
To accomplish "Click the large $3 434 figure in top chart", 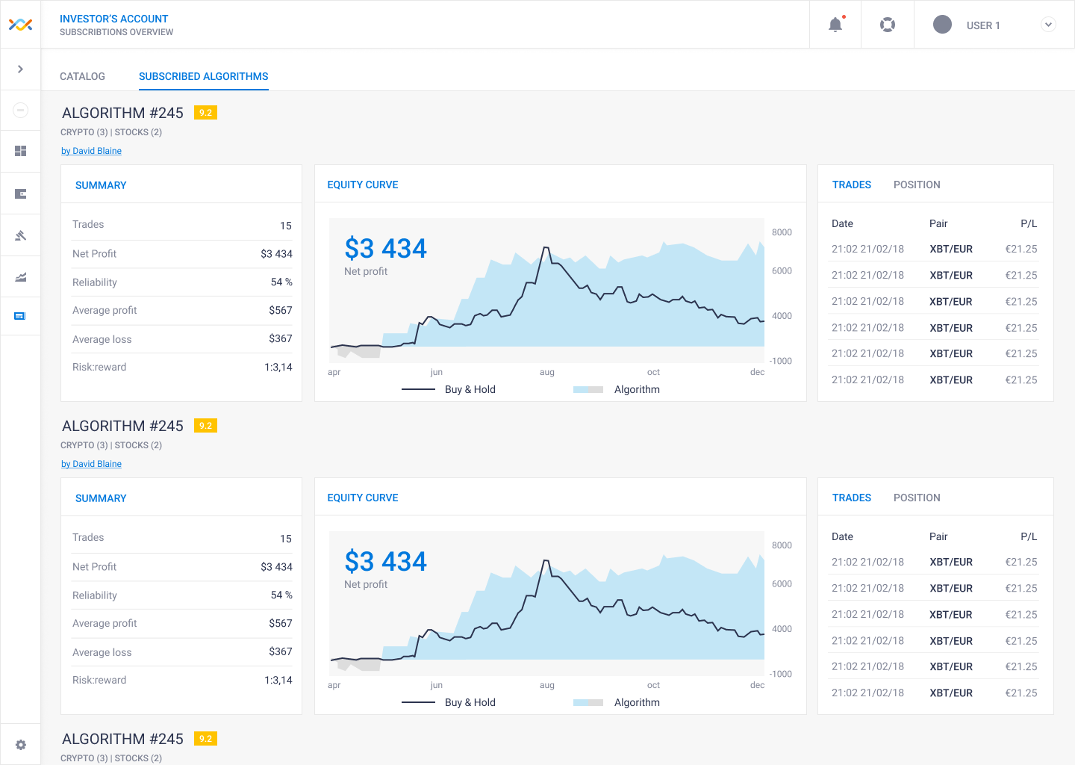I will pyautogui.click(x=385, y=248).
